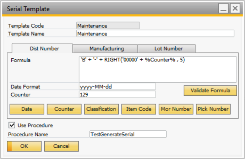The image size is (245, 159).
Task: Click the Item Code button
Action: [138, 109]
